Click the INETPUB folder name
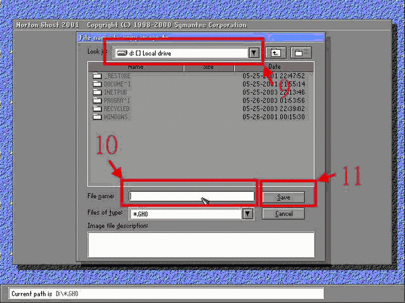The image size is (405, 303). 115,92
